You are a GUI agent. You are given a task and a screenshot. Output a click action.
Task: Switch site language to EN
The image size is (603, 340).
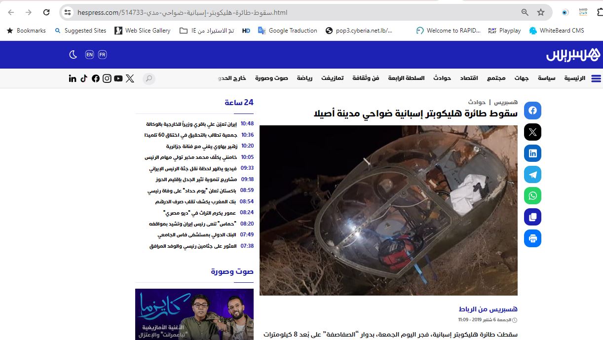click(89, 54)
